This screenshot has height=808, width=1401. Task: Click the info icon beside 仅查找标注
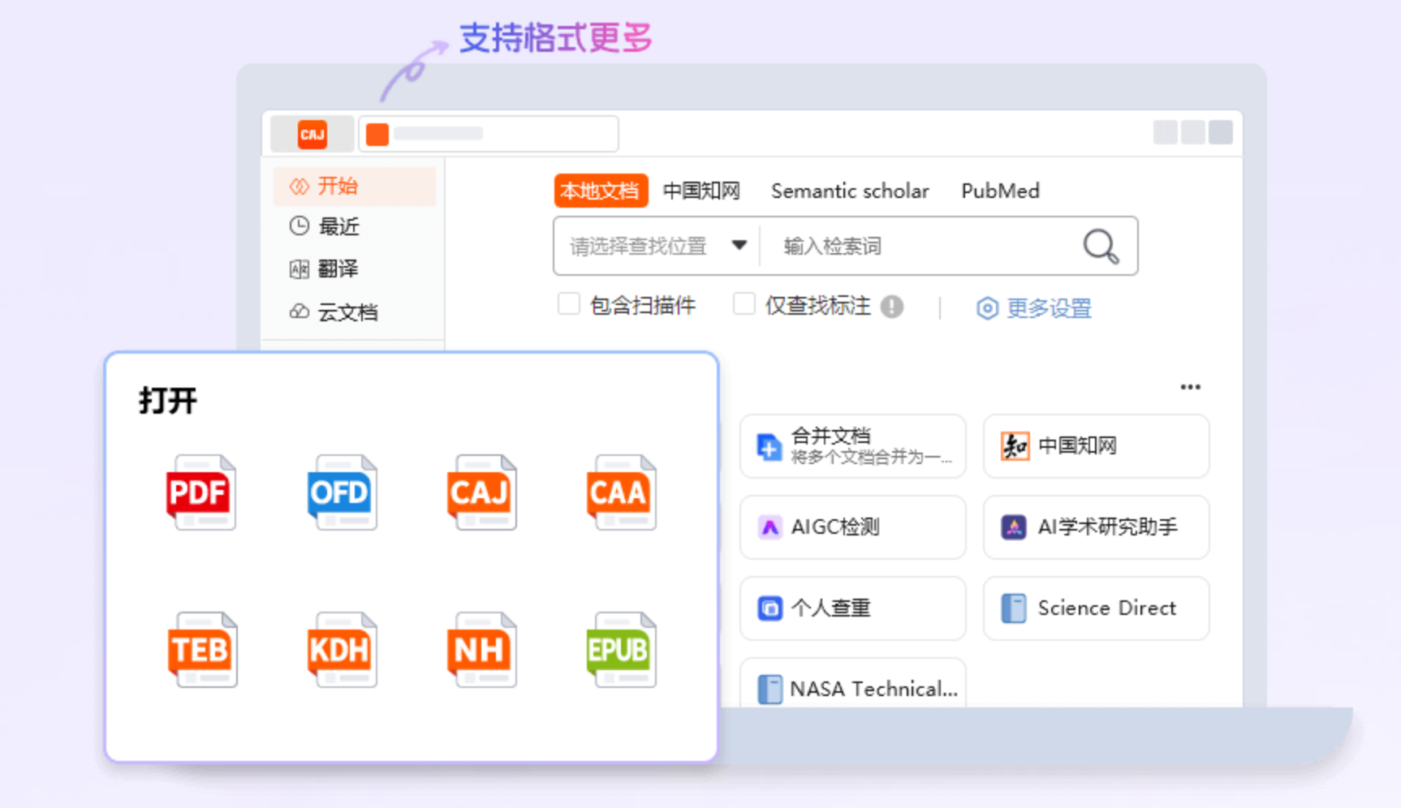[x=892, y=307]
